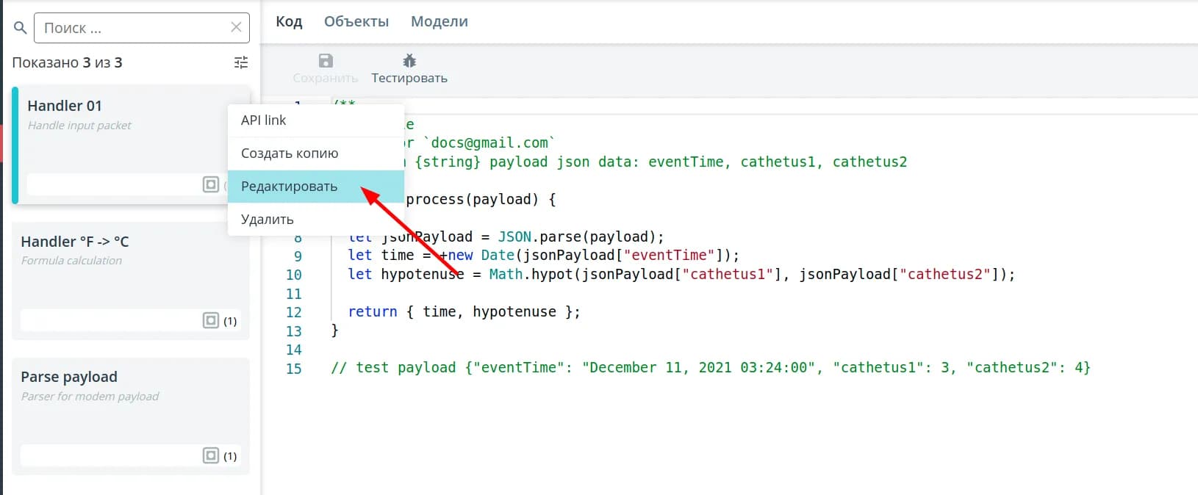1198x495 pixels.
Task: Choose Создать копию in context menu
Action: [290, 153]
